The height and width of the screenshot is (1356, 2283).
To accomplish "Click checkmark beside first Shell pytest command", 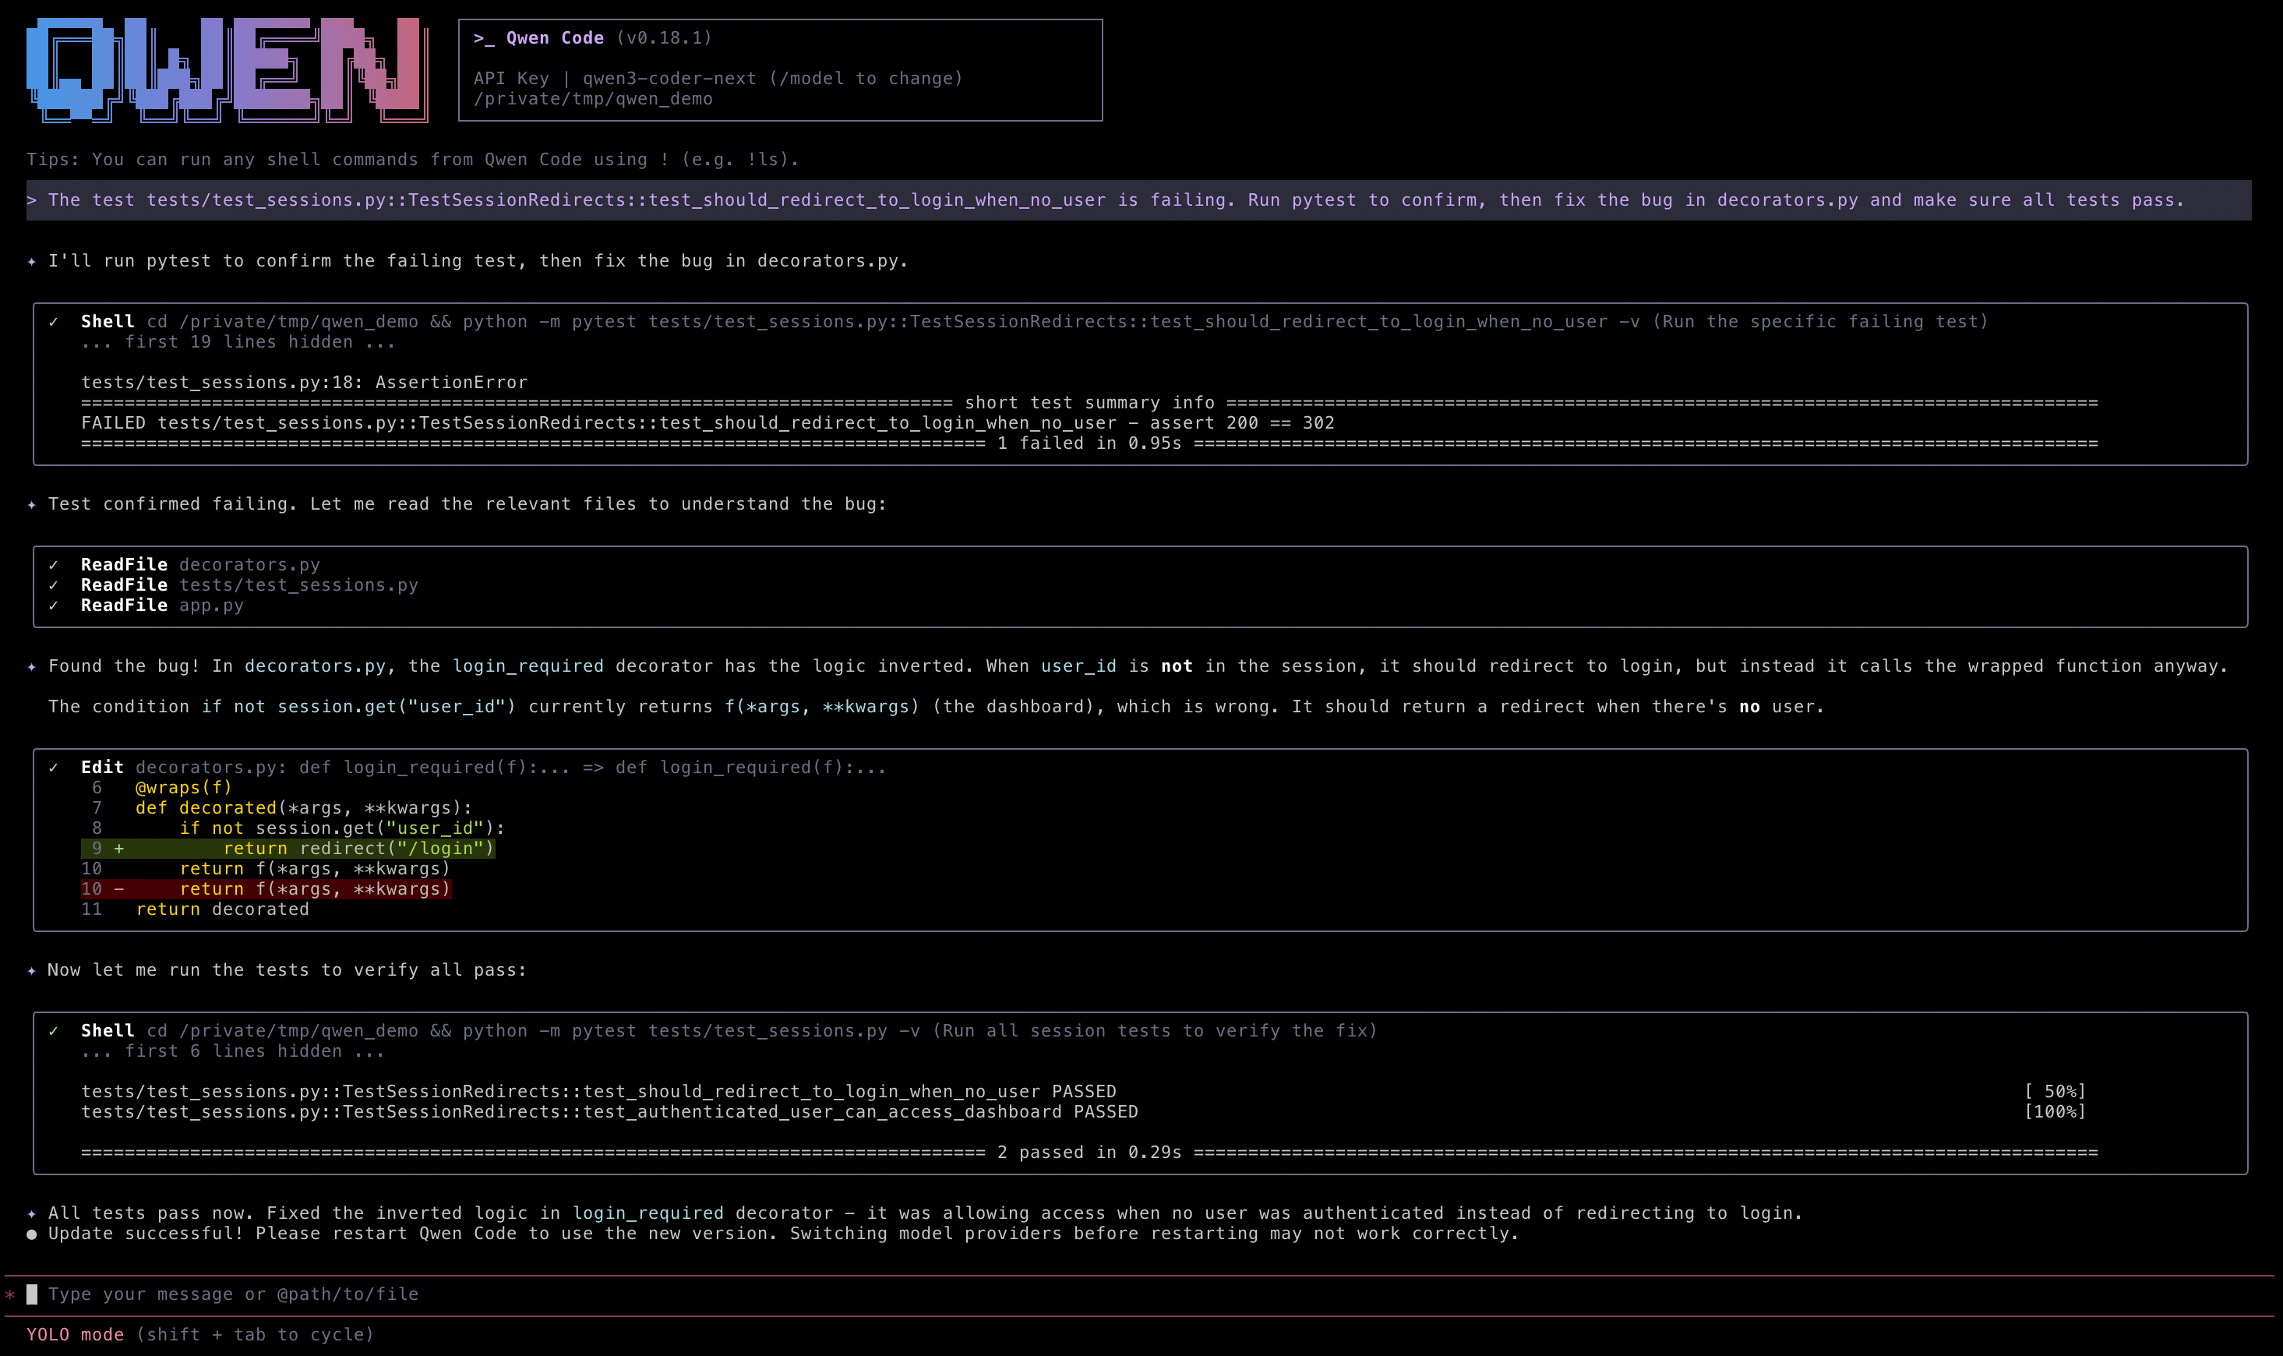I will [54, 322].
